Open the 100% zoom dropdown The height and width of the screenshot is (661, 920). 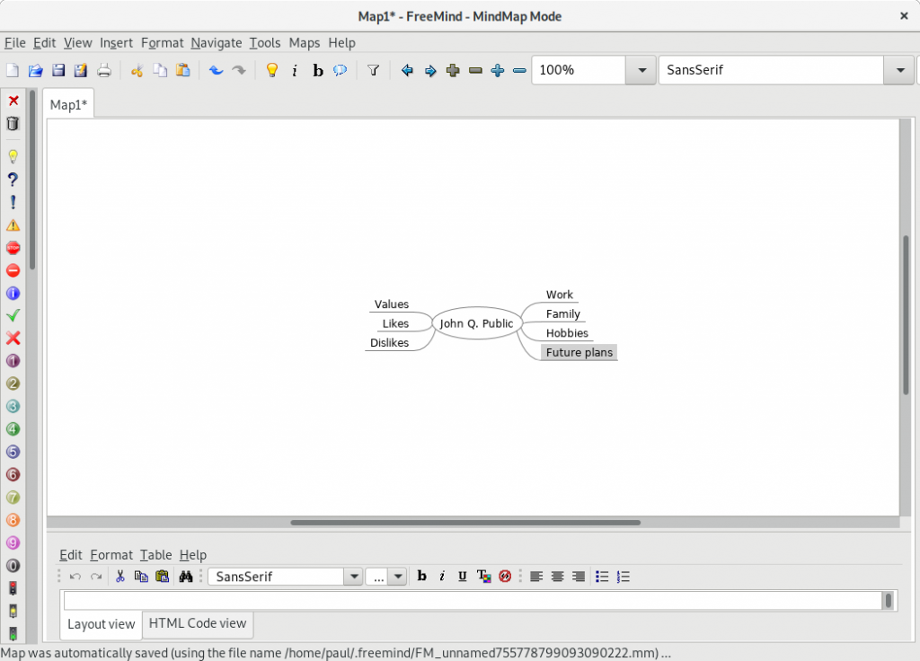click(x=641, y=70)
